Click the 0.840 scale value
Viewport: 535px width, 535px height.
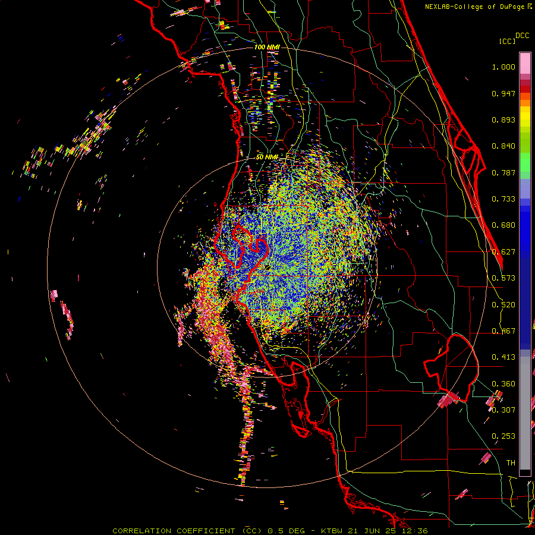(503, 146)
